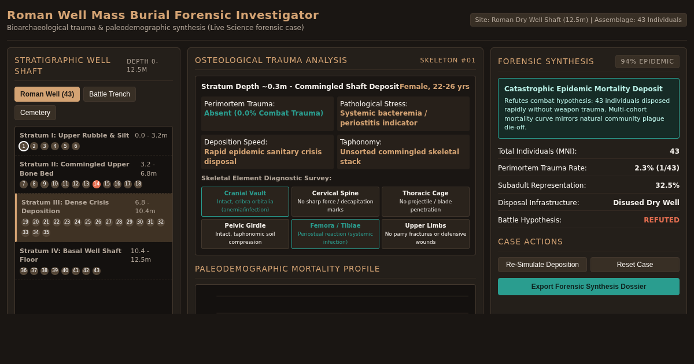
Task: Open the Cervical Spine diagnostic card
Action: 335,202
